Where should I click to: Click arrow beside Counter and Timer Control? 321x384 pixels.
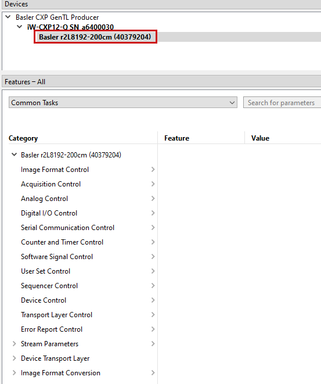tap(153, 242)
